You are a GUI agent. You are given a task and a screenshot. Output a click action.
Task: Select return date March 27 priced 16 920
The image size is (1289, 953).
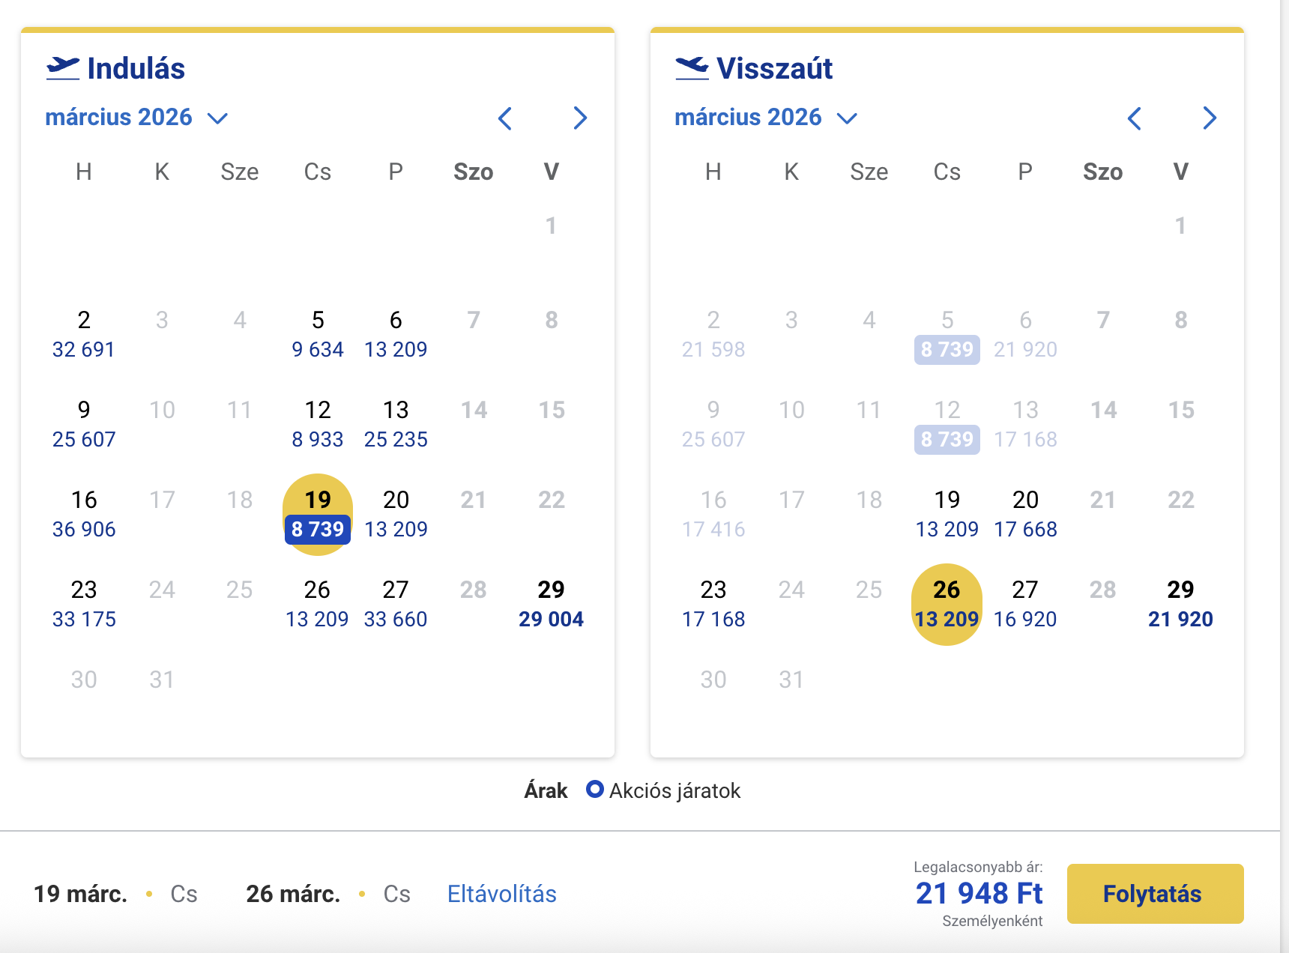click(1024, 604)
